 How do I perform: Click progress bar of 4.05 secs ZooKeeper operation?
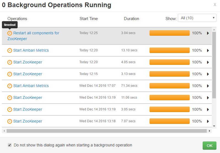pos(169,62)
